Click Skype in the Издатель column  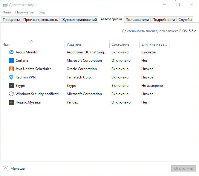(71, 86)
